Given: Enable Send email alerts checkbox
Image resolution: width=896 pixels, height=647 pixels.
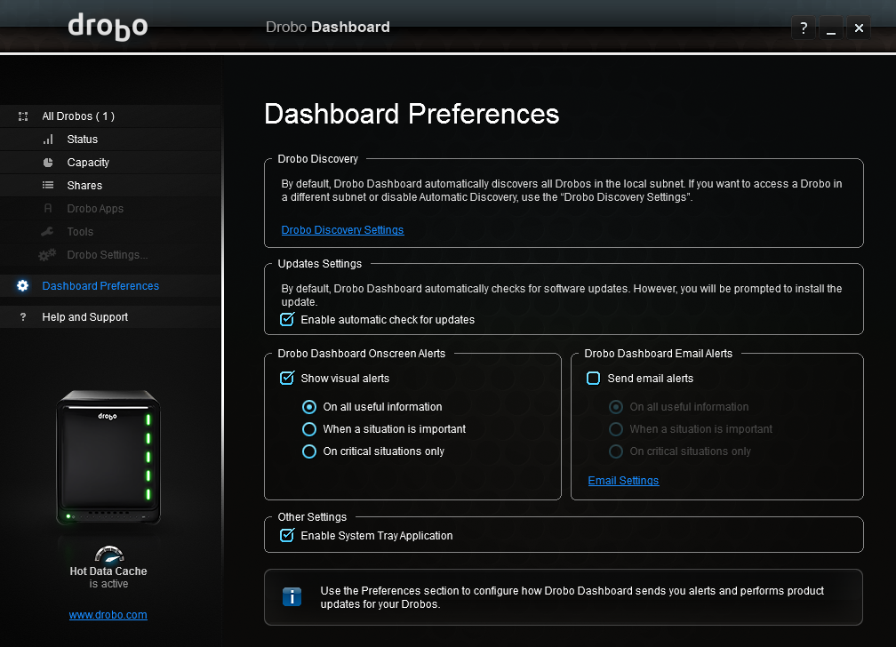Looking at the screenshot, I should coord(594,379).
